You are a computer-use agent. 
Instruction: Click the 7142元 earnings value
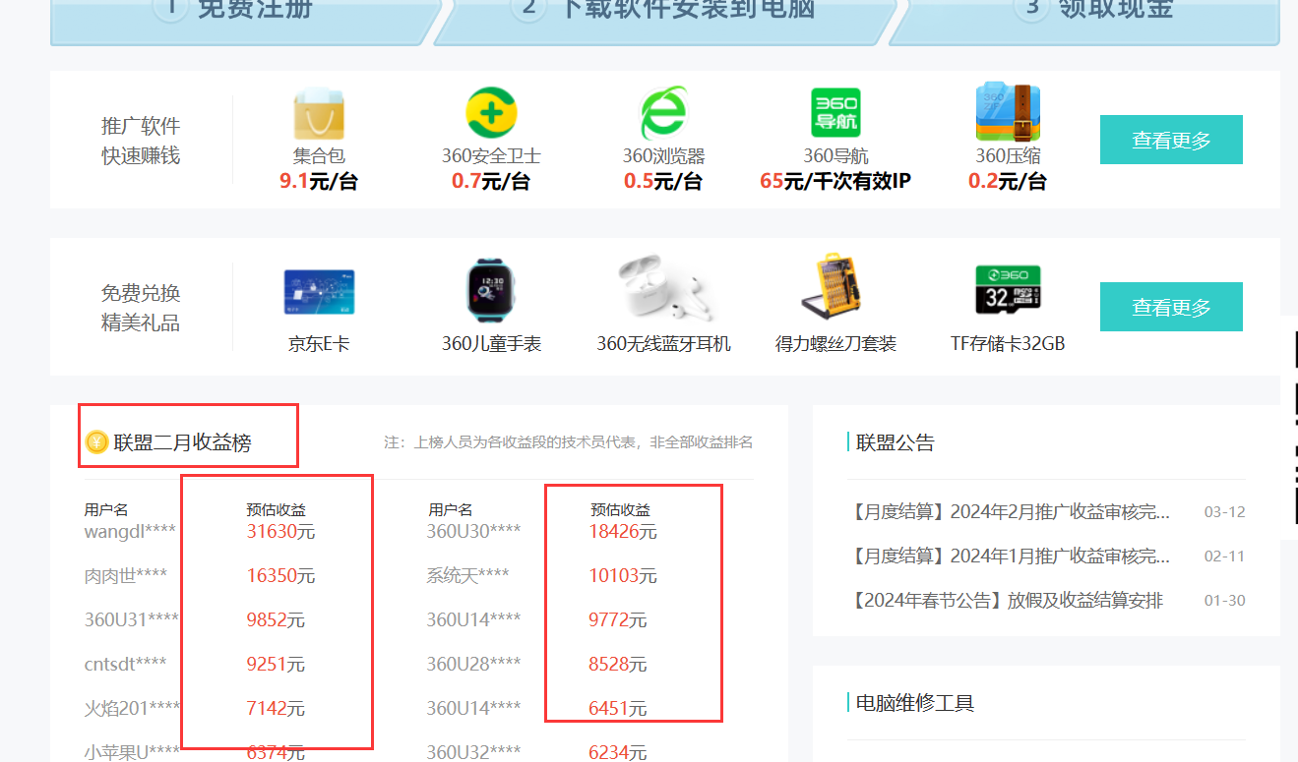(x=276, y=708)
